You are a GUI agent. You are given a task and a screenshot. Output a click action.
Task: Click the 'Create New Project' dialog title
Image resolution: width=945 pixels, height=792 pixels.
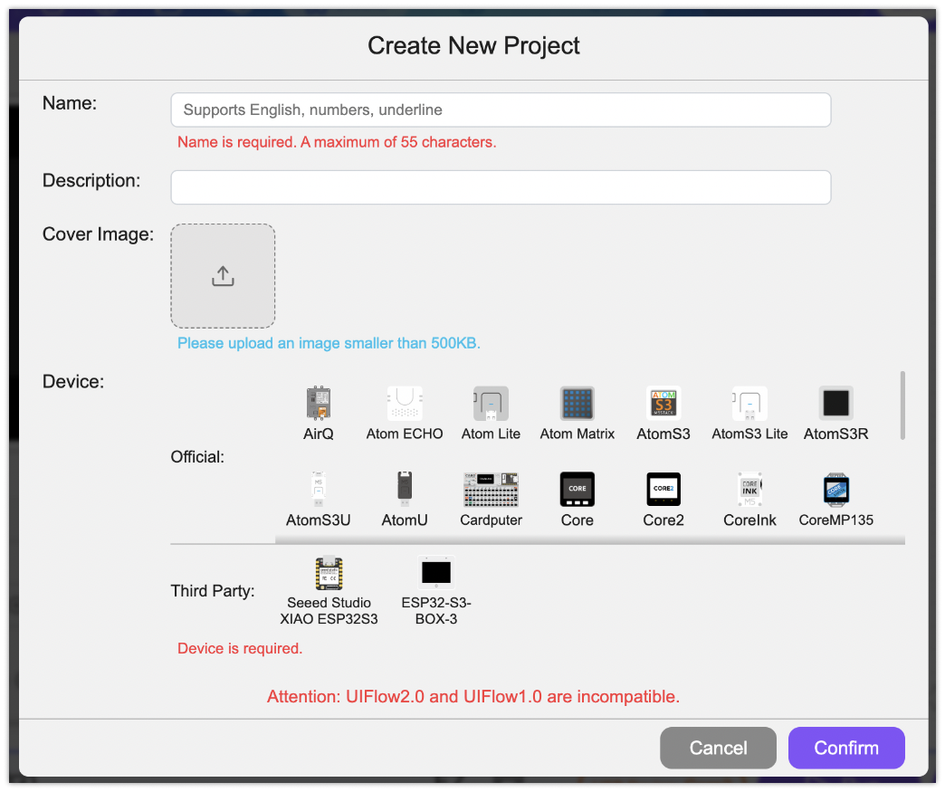click(473, 46)
